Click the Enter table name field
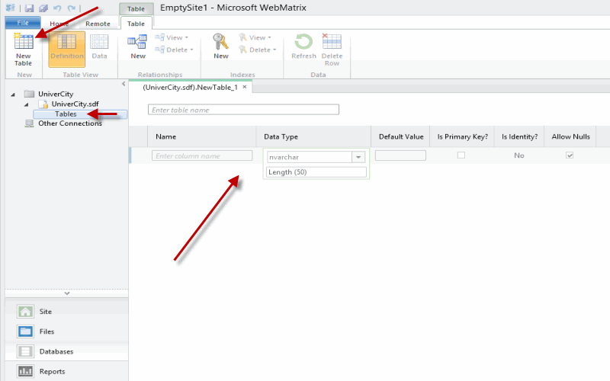 tap(243, 110)
